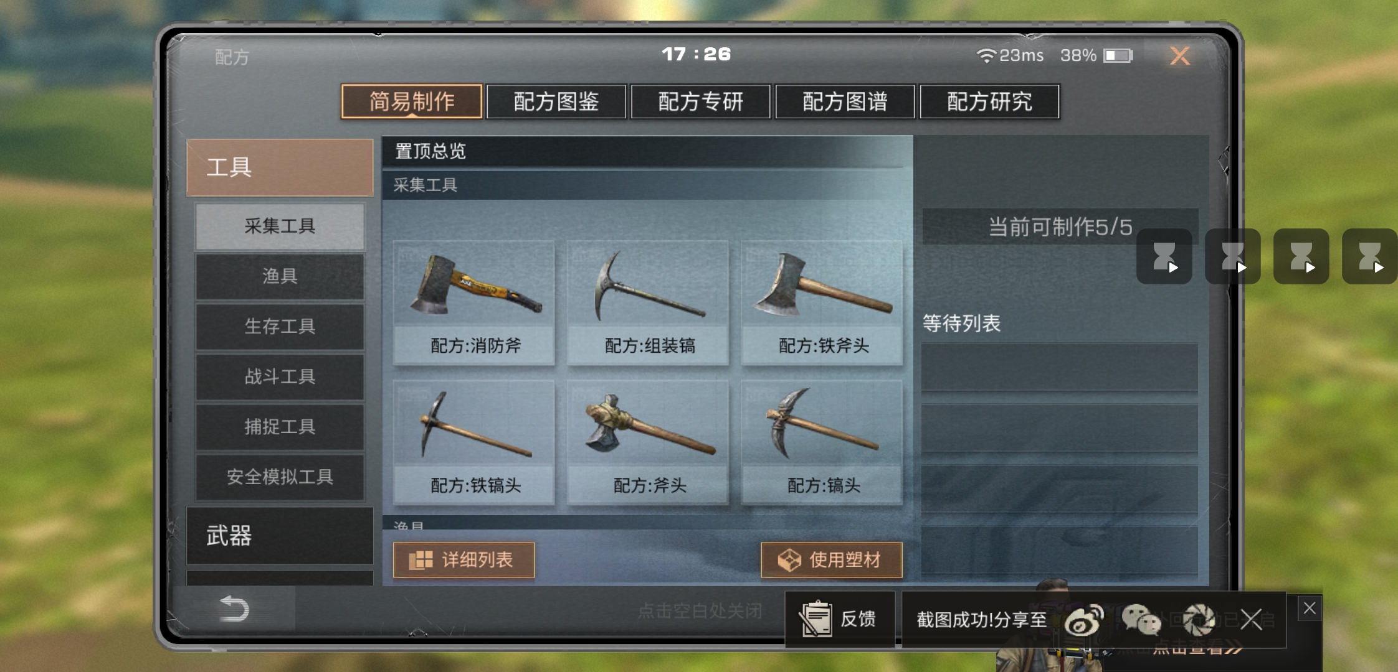Viewport: 1398px width, 672px height.
Task: Dismiss the screenshot share bar X
Action: coord(1251,619)
